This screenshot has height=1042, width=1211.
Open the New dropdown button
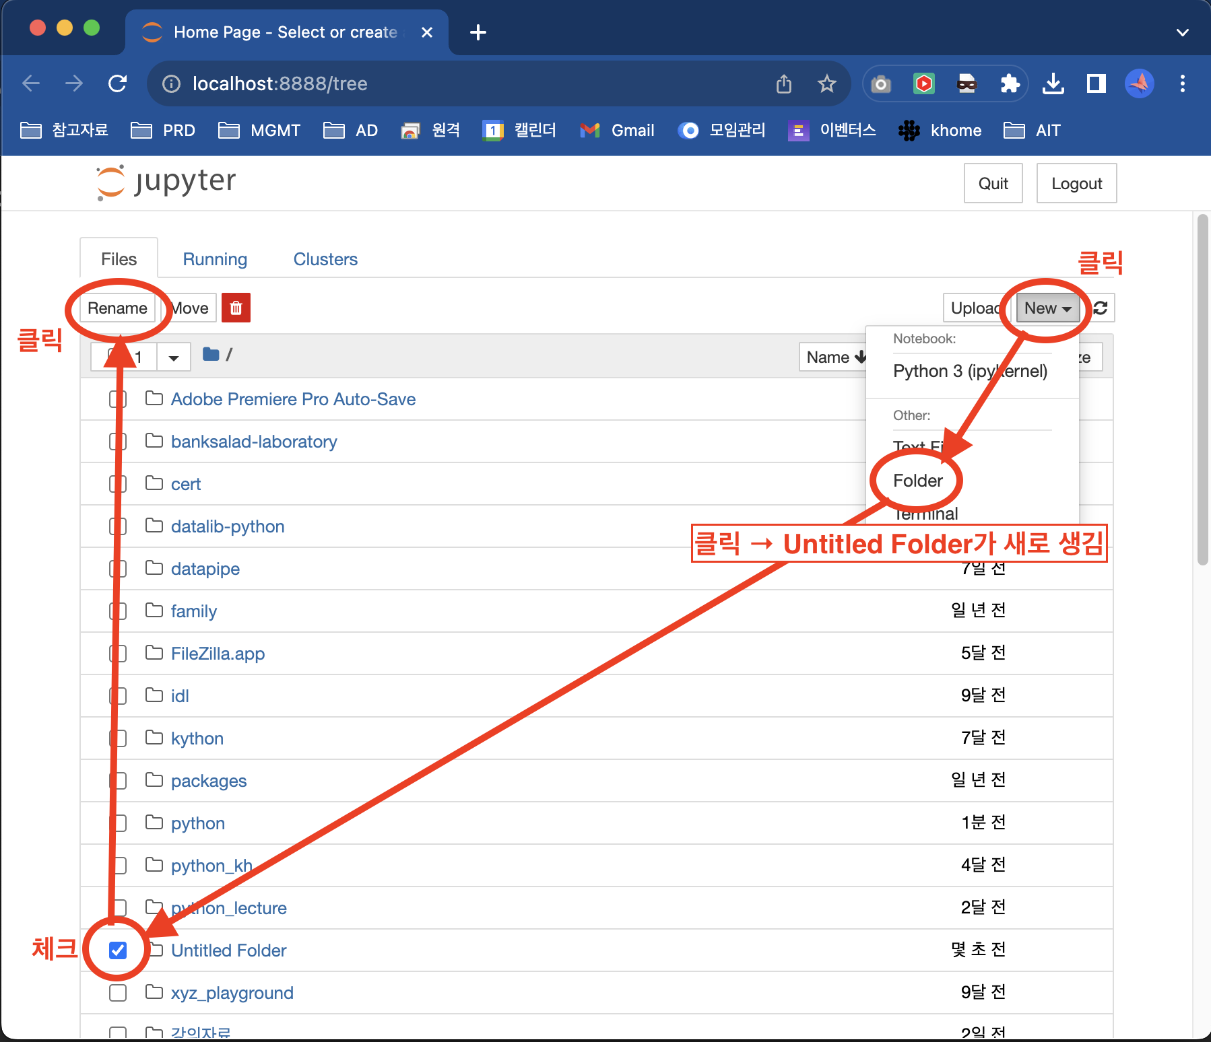pos(1047,308)
